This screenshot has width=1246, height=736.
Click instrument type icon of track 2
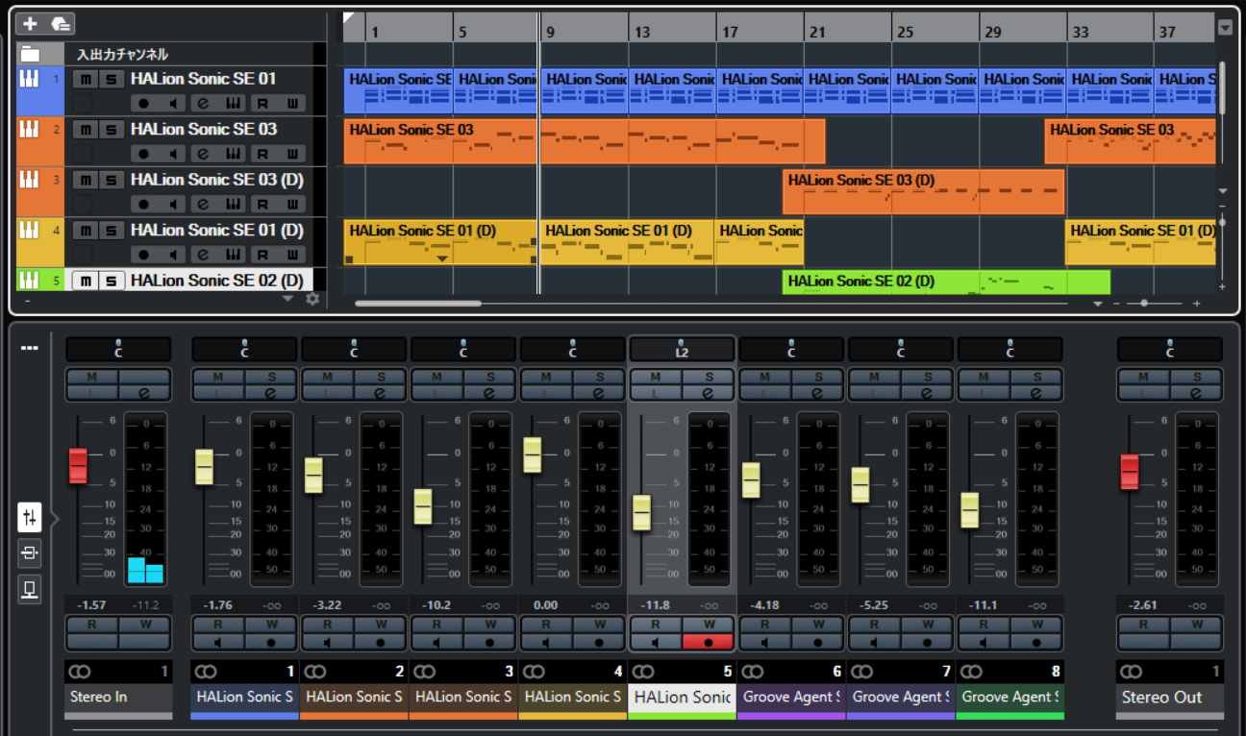click(x=29, y=129)
